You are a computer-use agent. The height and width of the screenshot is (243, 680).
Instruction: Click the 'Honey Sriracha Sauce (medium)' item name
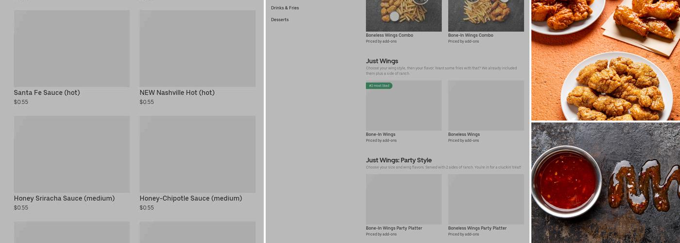tap(64, 198)
